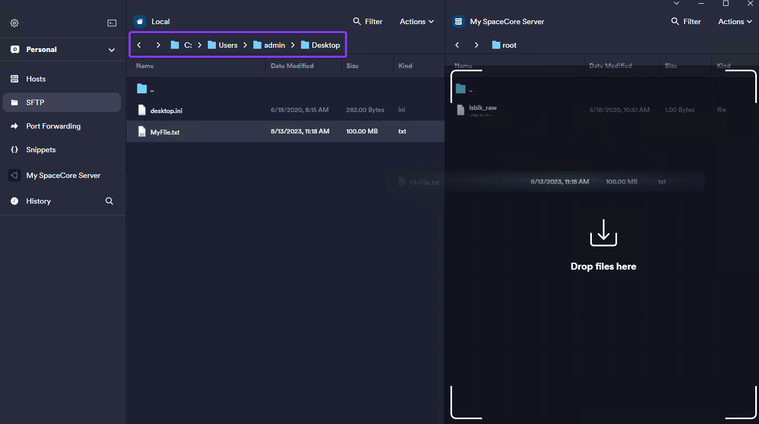759x424 pixels.
Task: Click the Local home icon
Action: [x=140, y=21]
